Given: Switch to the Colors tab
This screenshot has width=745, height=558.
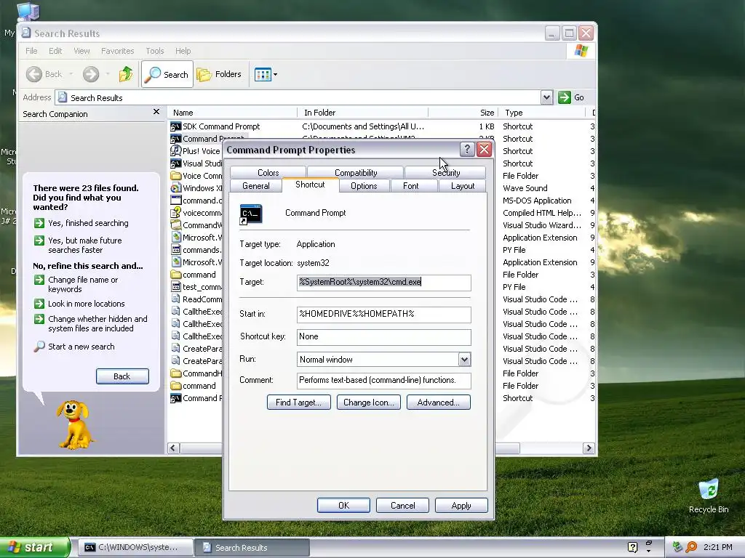Looking at the screenshot, I should [268, 172].
